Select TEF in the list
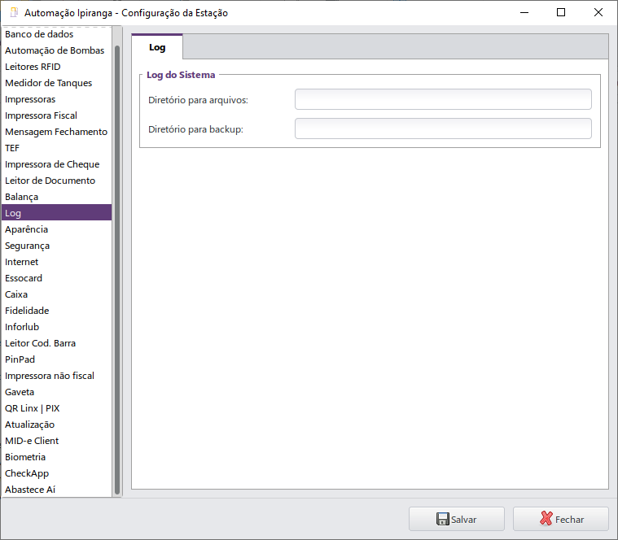The width and height of the screenshot is (618, 540). pos(57,148)
